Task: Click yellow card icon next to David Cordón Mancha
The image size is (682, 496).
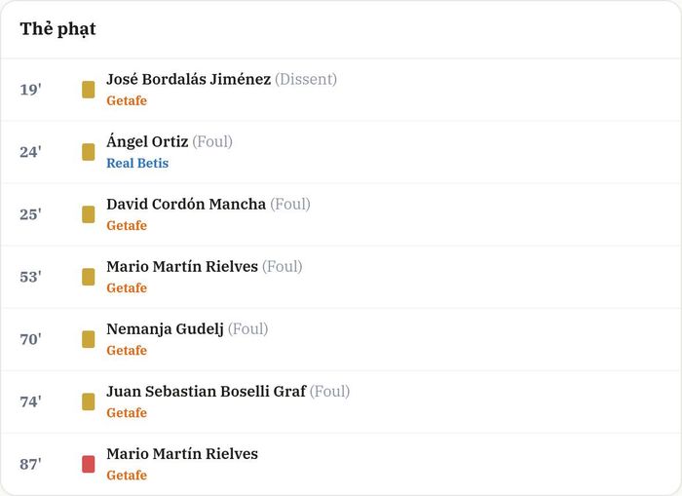Action: point(89,214)
